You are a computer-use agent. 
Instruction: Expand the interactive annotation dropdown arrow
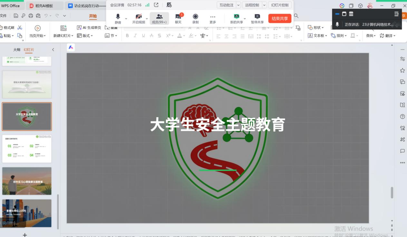pos(238,5)
